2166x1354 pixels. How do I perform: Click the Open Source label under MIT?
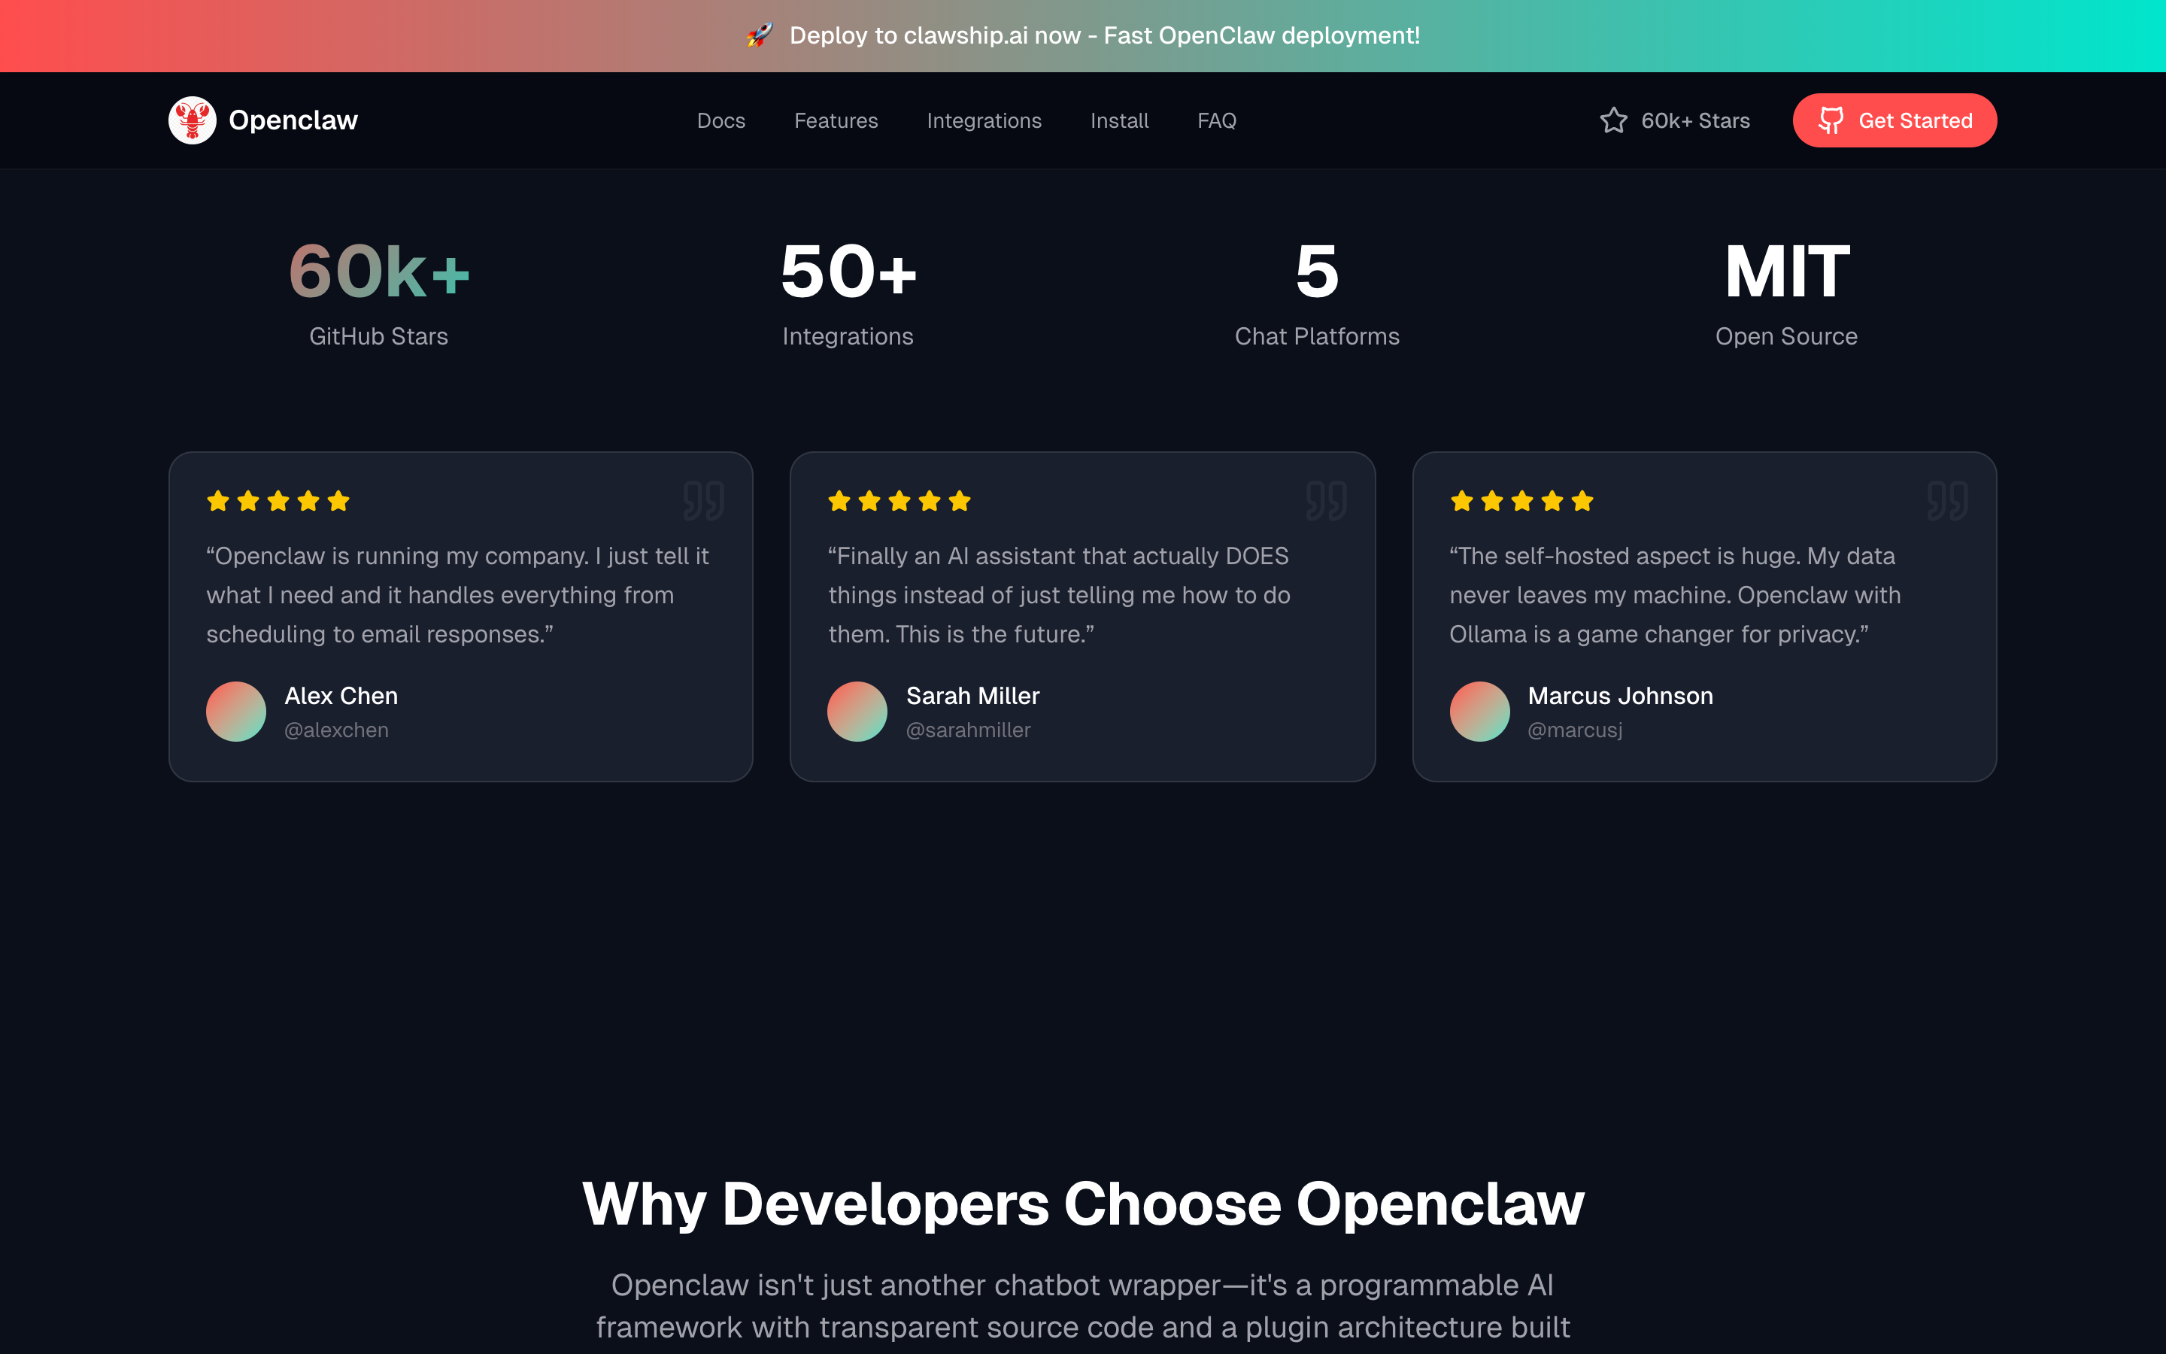pos(1786,335)
